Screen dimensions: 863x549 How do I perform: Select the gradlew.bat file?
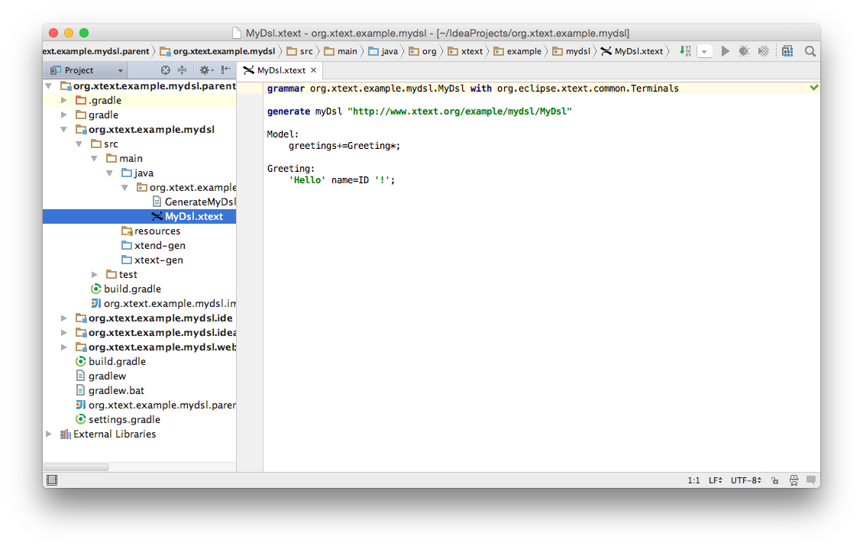point(110,391)
